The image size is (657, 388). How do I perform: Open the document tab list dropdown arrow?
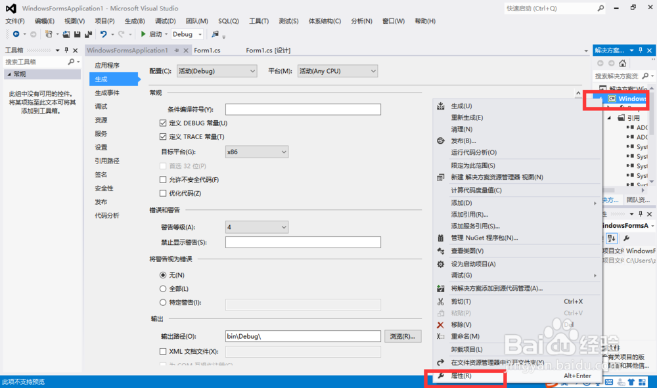coord(586,51)
